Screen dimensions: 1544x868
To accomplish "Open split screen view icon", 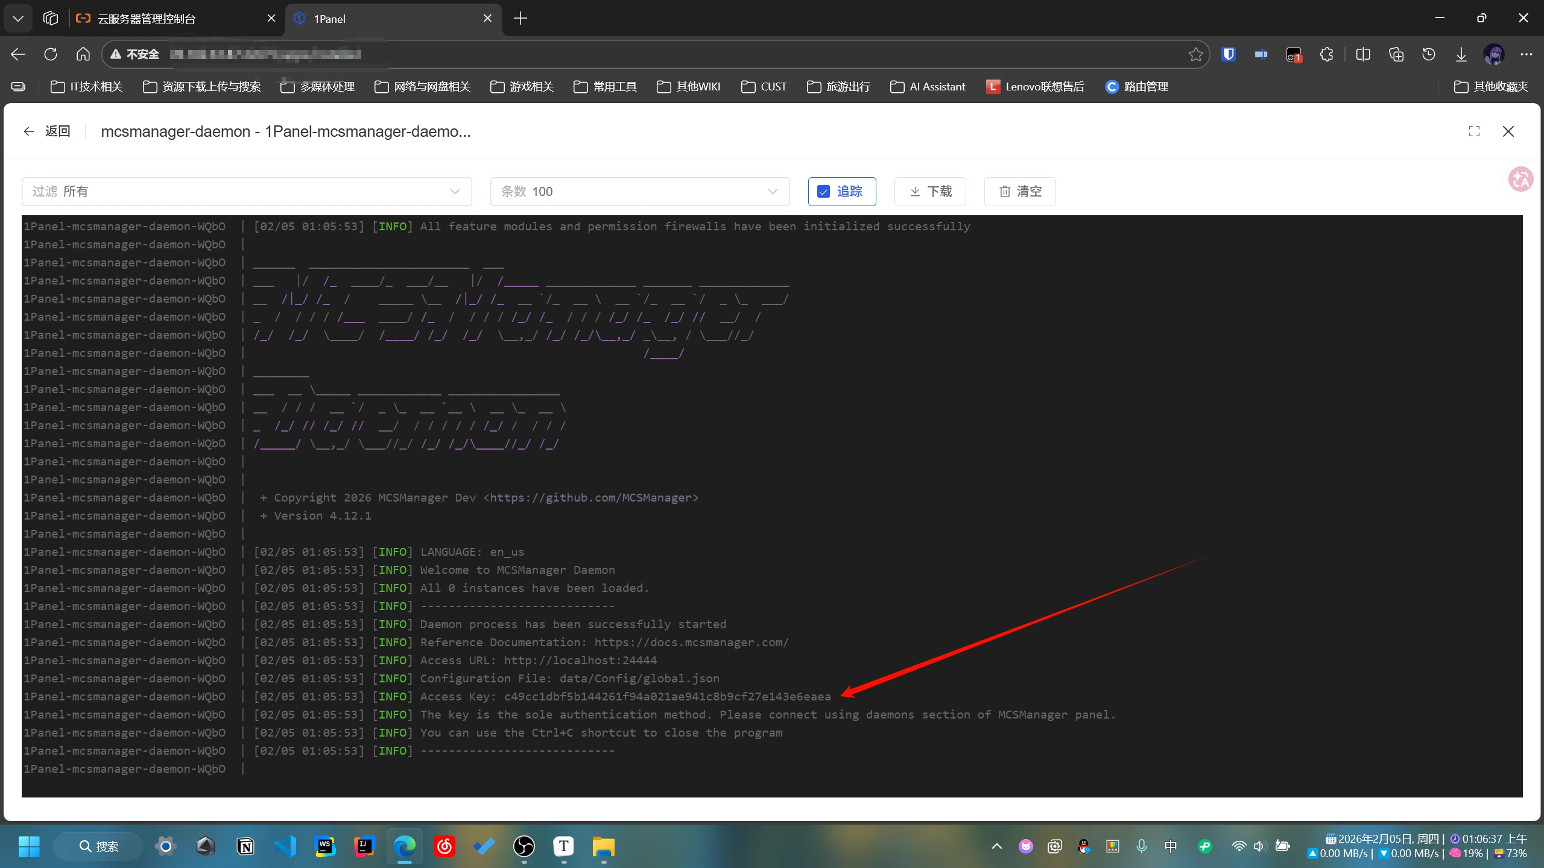I will [x=1363, y=54].
